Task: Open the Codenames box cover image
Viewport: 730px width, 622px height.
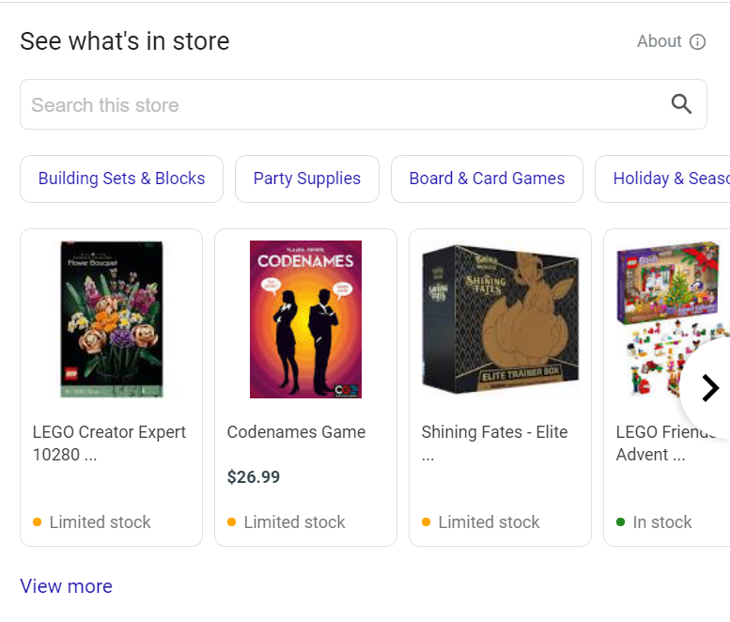Action: [x=305, y=319]
